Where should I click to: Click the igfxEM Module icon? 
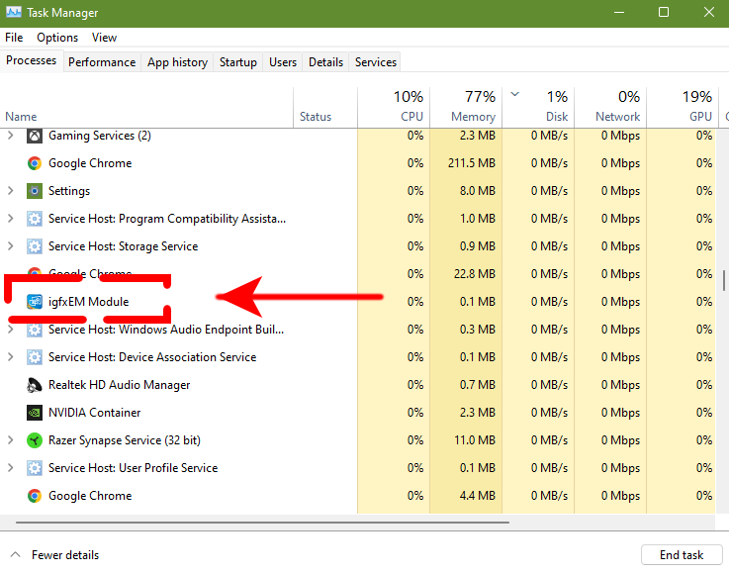tap(35, 302)
